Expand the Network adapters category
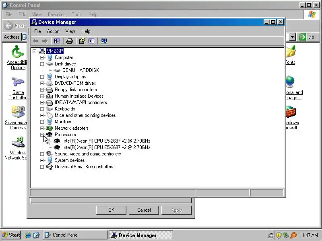Viewport: 322px width, 241px height. coord(42,128)
